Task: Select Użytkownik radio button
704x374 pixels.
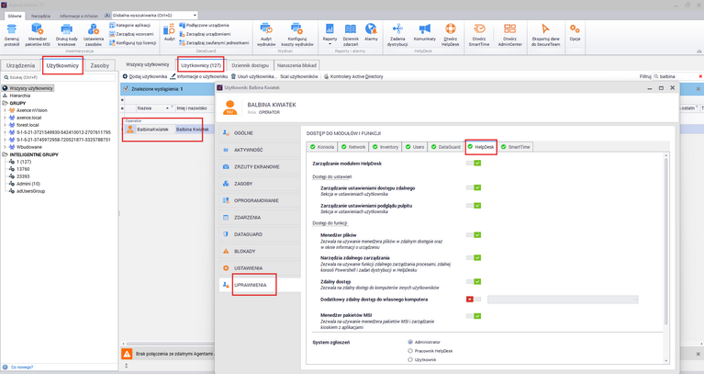Action: (x=410, y=359)
